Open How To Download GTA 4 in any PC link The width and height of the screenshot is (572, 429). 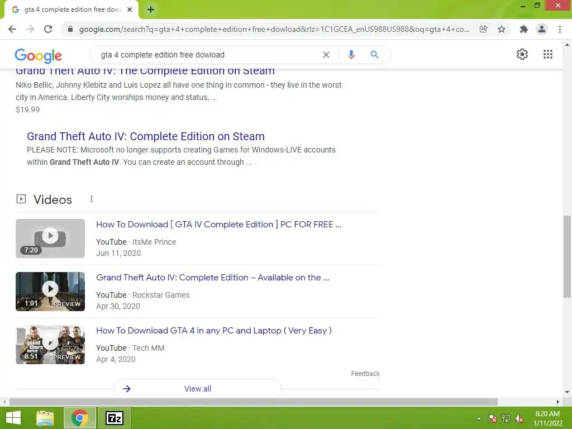point(214,331)
